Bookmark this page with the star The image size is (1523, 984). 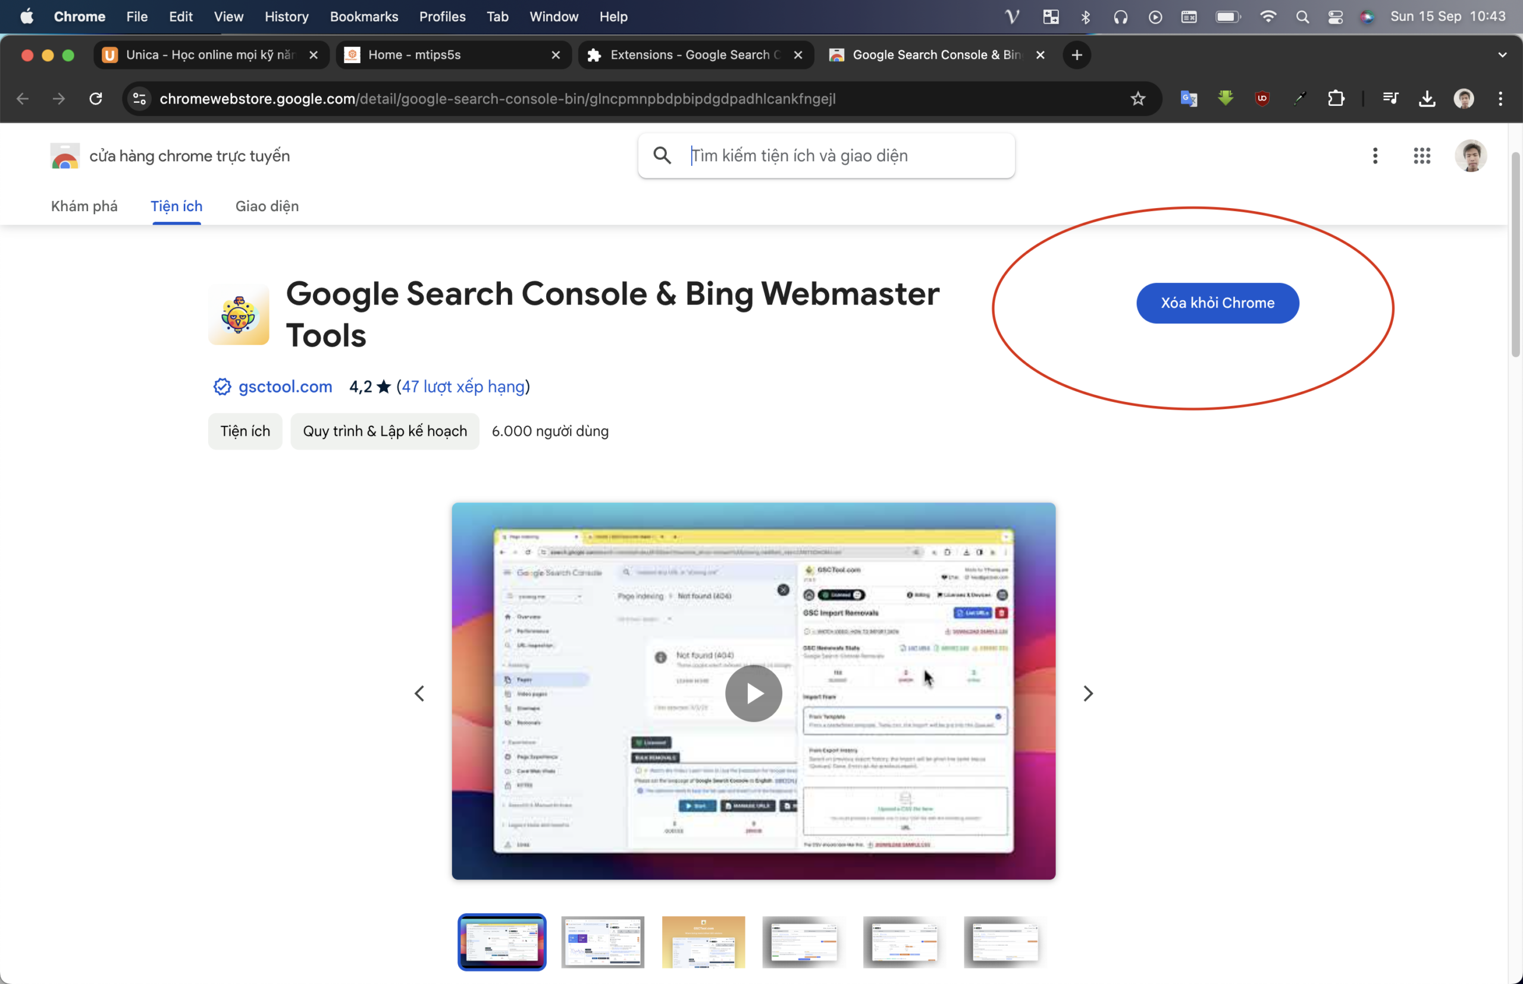coord(1137,99)
